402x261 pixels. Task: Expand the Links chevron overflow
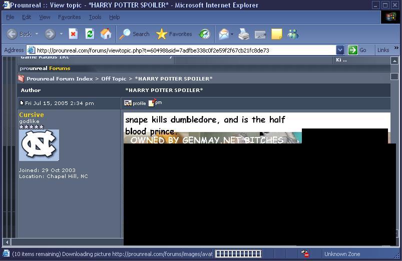[x=396, y=48]
